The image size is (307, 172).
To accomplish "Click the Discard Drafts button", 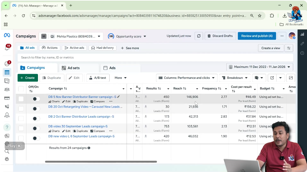I will click(220, 36).
